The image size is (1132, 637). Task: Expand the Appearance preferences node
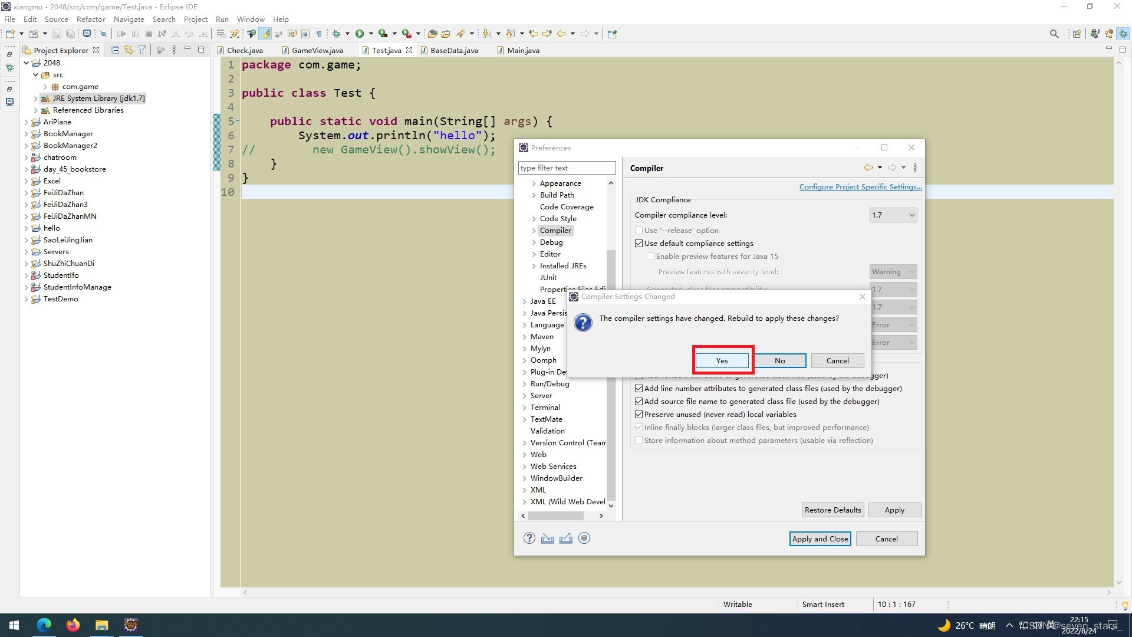[x=534, y=183]
